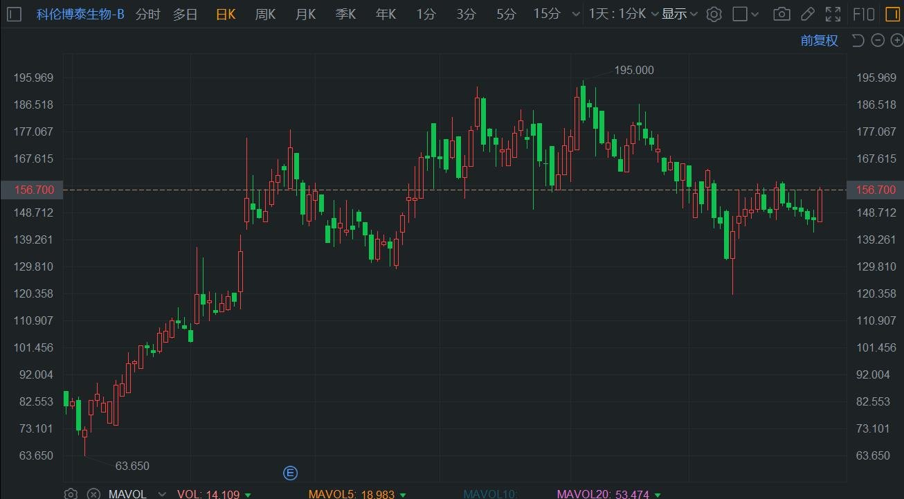The width and height of the screenshot is (904, 499).
Task: Click 195.969 on the right price axis
Action: (876, 78)
